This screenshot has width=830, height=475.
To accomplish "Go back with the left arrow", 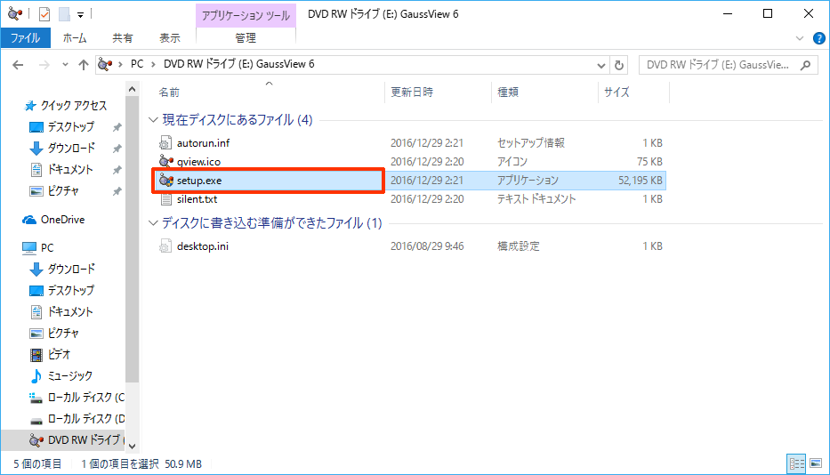I will pyautogui.click(x=18, y=65).
